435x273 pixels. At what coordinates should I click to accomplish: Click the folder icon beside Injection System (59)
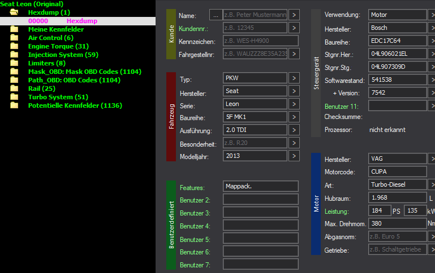coord(14,55)
